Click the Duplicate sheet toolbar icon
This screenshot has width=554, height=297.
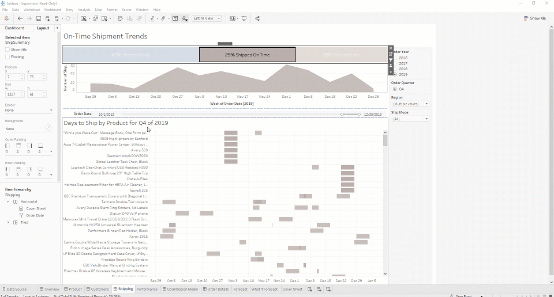pos(95,18)
